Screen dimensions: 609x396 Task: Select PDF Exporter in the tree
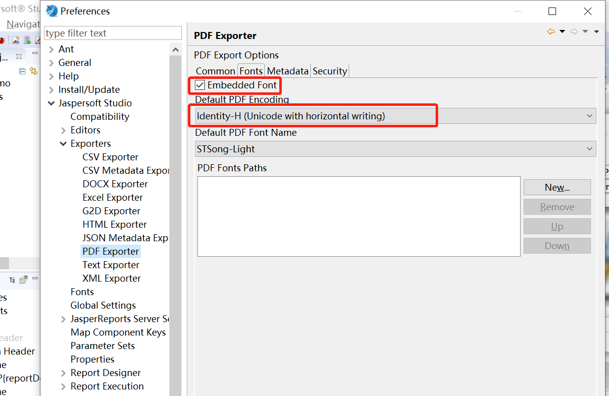click(110, 252)
